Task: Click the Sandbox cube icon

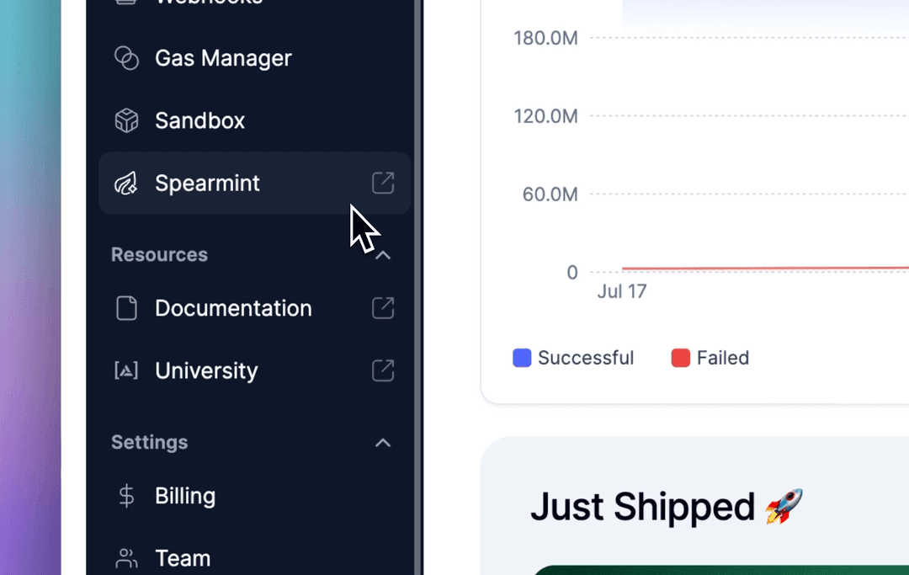Action: (x=126, y=120)
